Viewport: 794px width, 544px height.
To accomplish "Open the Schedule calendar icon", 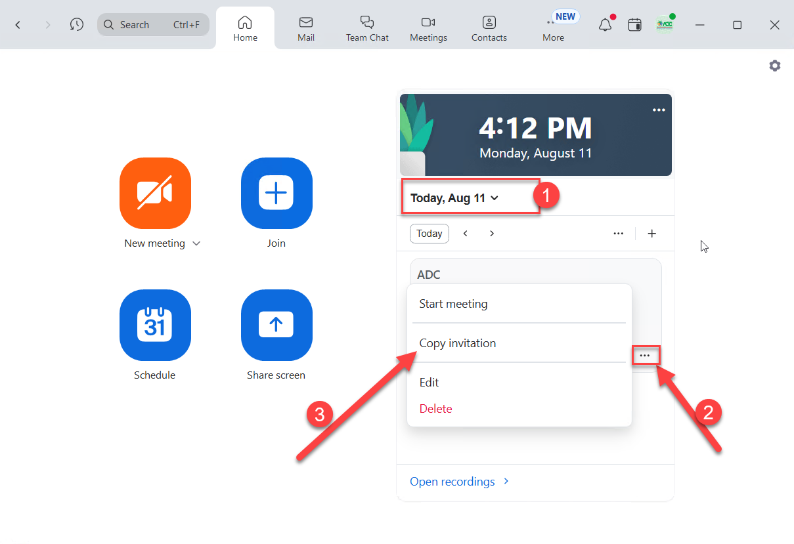I will (155, 325).
